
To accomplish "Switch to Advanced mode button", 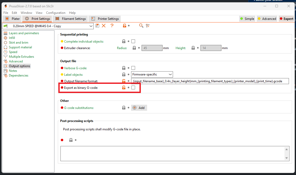I will [267, 19].
